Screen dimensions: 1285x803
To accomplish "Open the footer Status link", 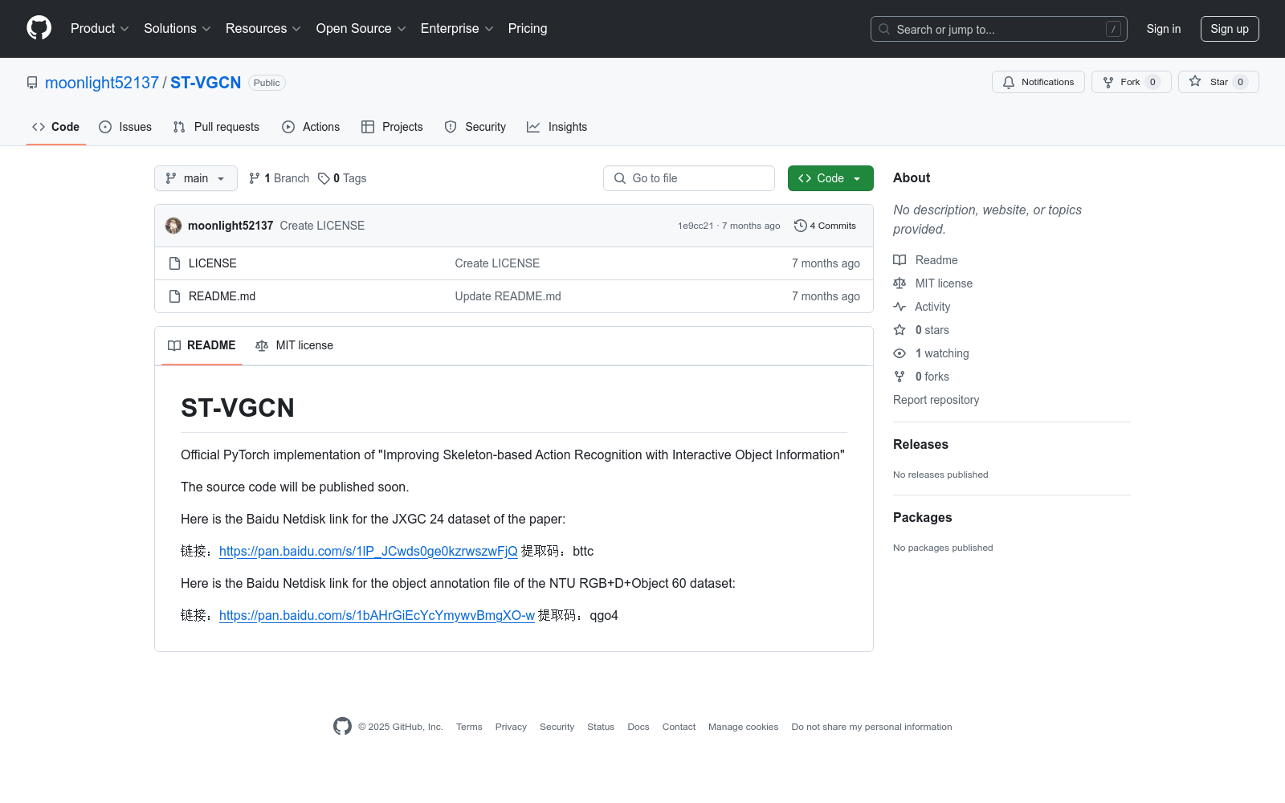I will coord(601,727).
